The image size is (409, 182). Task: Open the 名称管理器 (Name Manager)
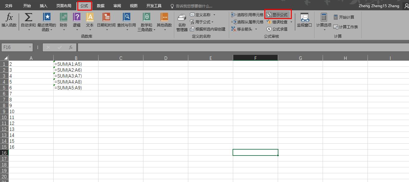point(181,22)
